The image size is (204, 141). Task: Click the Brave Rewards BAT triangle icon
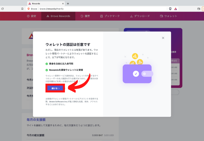[x=176, y=9]
